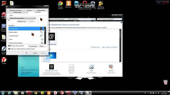The width and height of the screenshot is (170, 95).
Task: Click the themes list vertical scrollbar
Action: [120, 45]
